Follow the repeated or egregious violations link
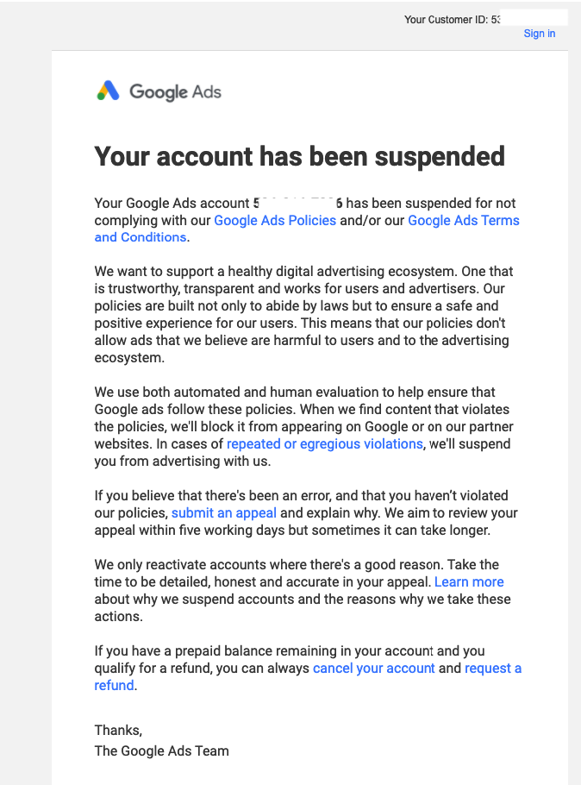Viewport: 581px width, 785px height. 325,444
